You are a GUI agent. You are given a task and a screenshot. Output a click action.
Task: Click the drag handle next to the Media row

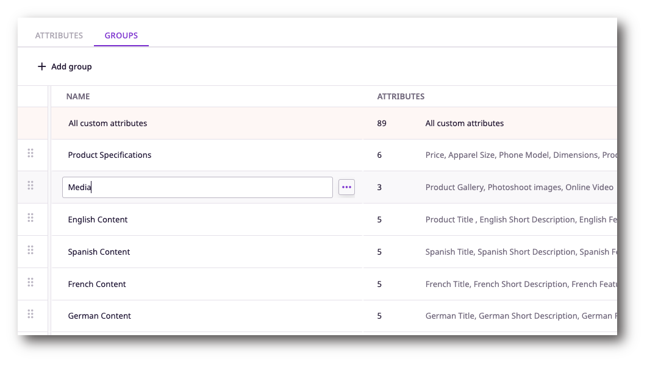click(30, 186)
